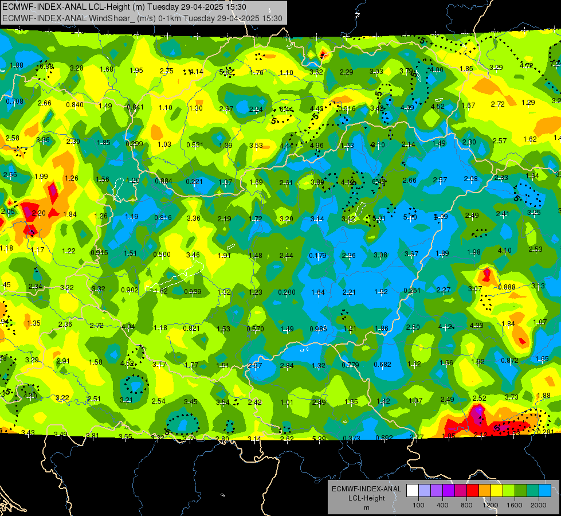Click the magenta legend color swatch
Viewport: 561px width, 516px height.
pos(461,491)
